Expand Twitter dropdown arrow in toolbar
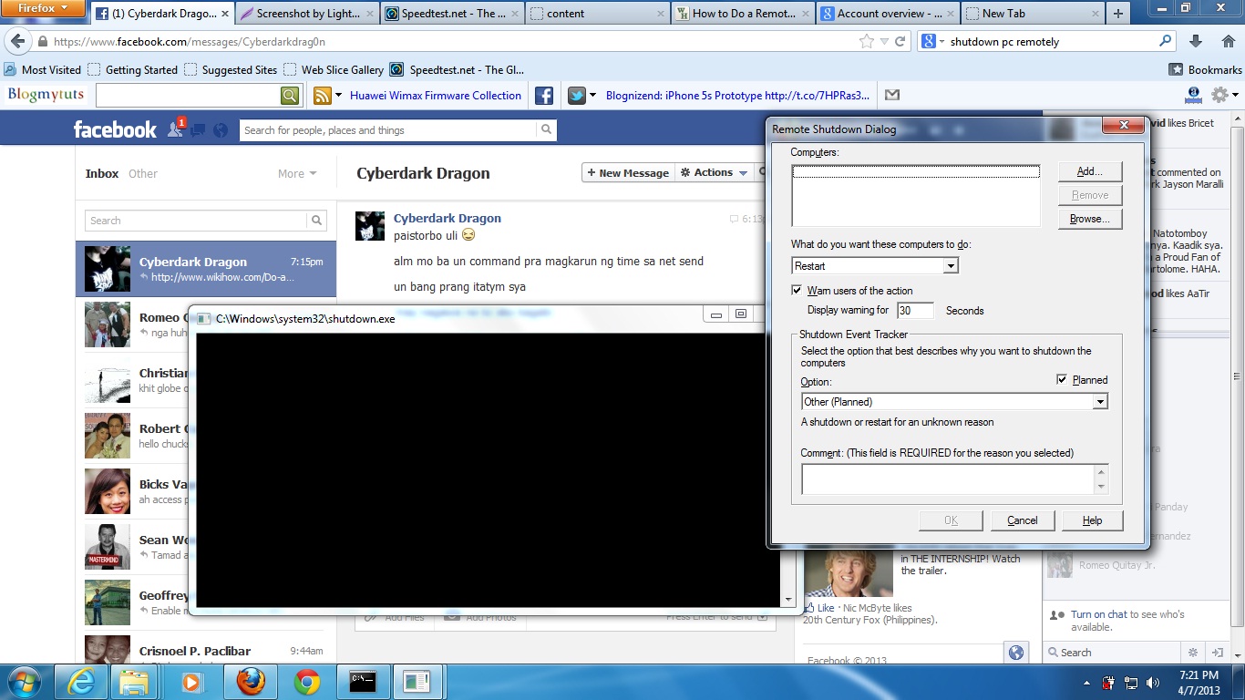Viewport: 1245px width, 700px height. tap(592, 95)
